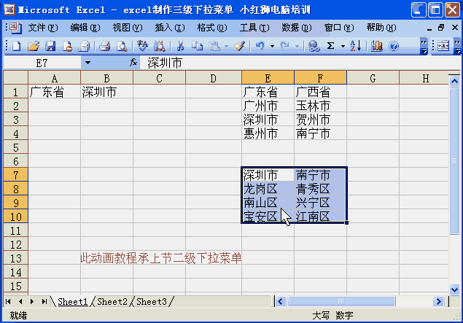Restore the workbook window with the inner restore button

click(441, 28)
